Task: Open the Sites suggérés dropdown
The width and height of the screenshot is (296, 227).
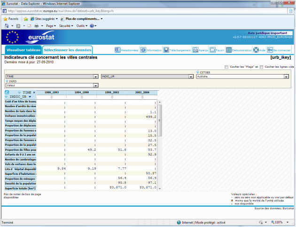Action: coord(44,19)
